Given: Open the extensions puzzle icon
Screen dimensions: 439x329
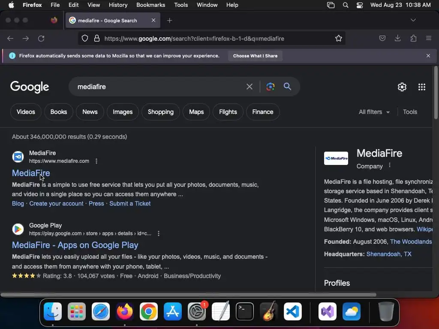Looking at the screenshot, I should coord(413,38).
